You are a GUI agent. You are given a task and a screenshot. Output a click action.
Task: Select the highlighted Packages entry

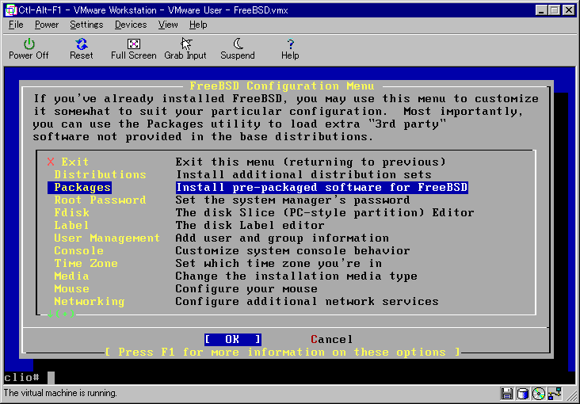[79, 188]
